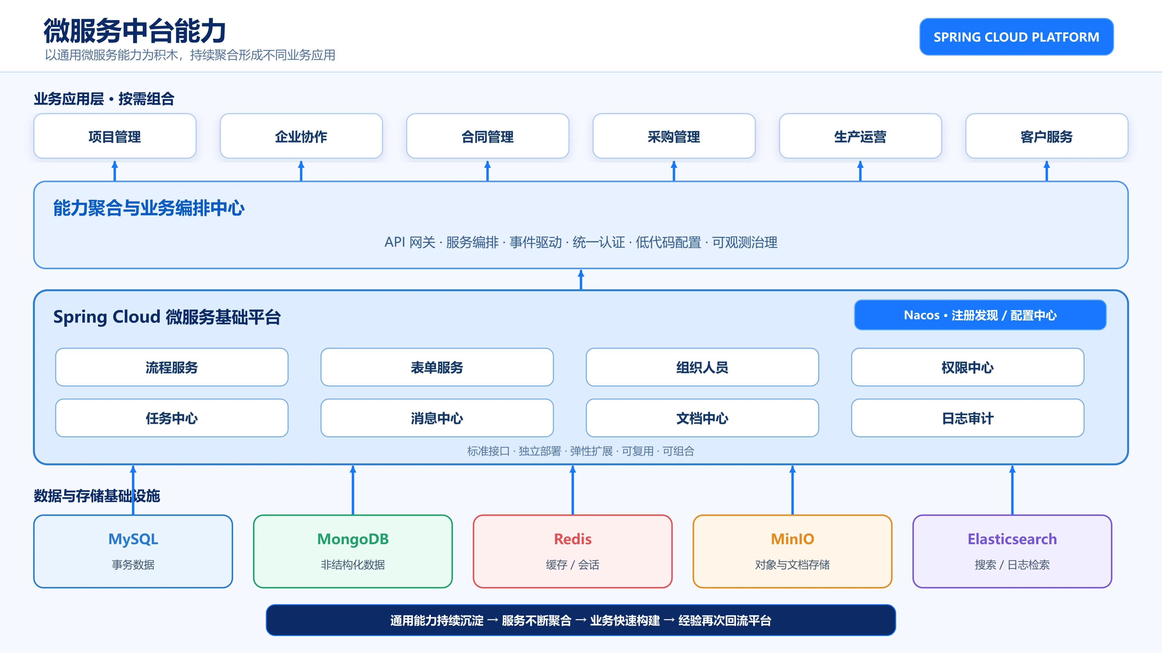
Task: Click the API 网关 capability description line
Action: (581, 242)
